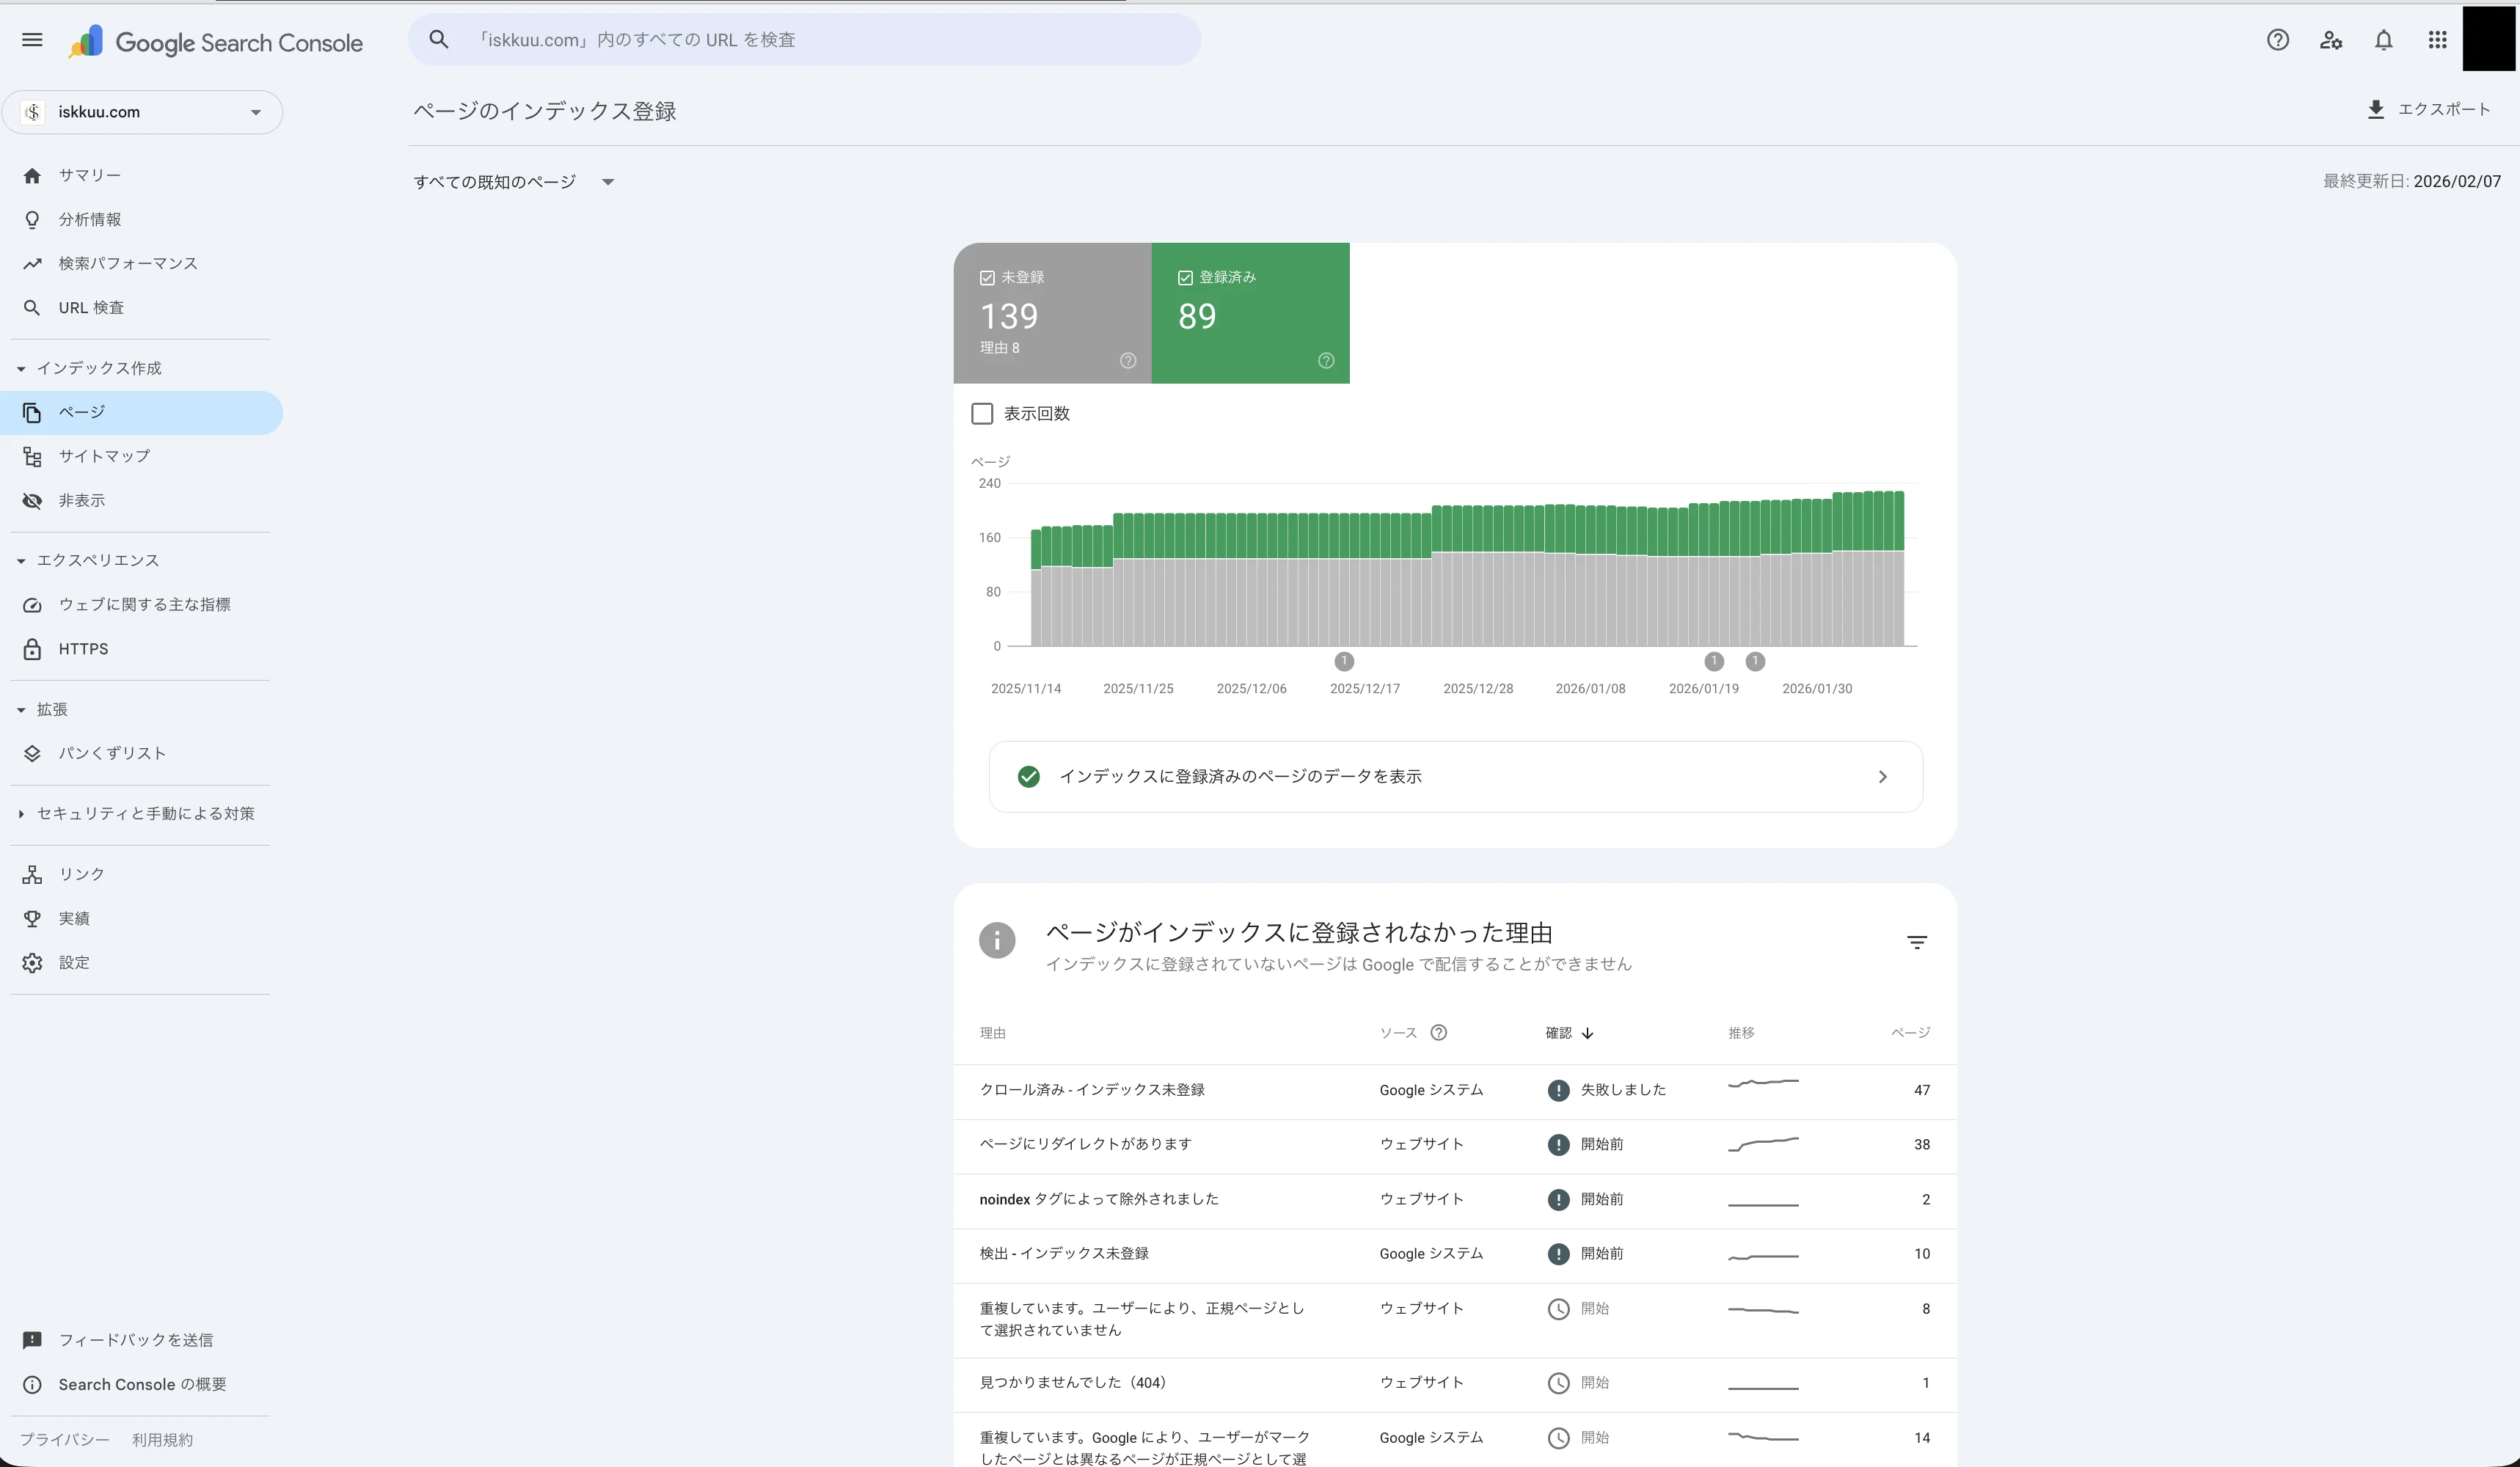
Task: Toggle the 登録済み card checkbox
Action: coord(1186,277)
